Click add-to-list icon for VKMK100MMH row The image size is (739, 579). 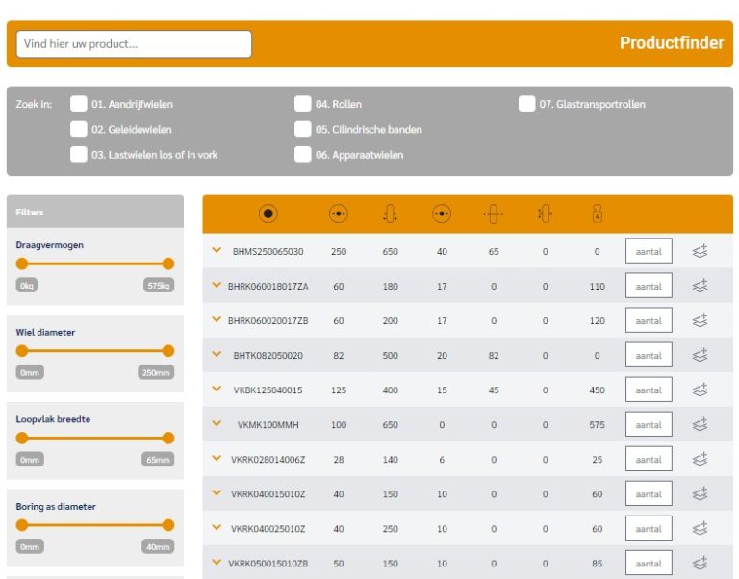point(700,424)
